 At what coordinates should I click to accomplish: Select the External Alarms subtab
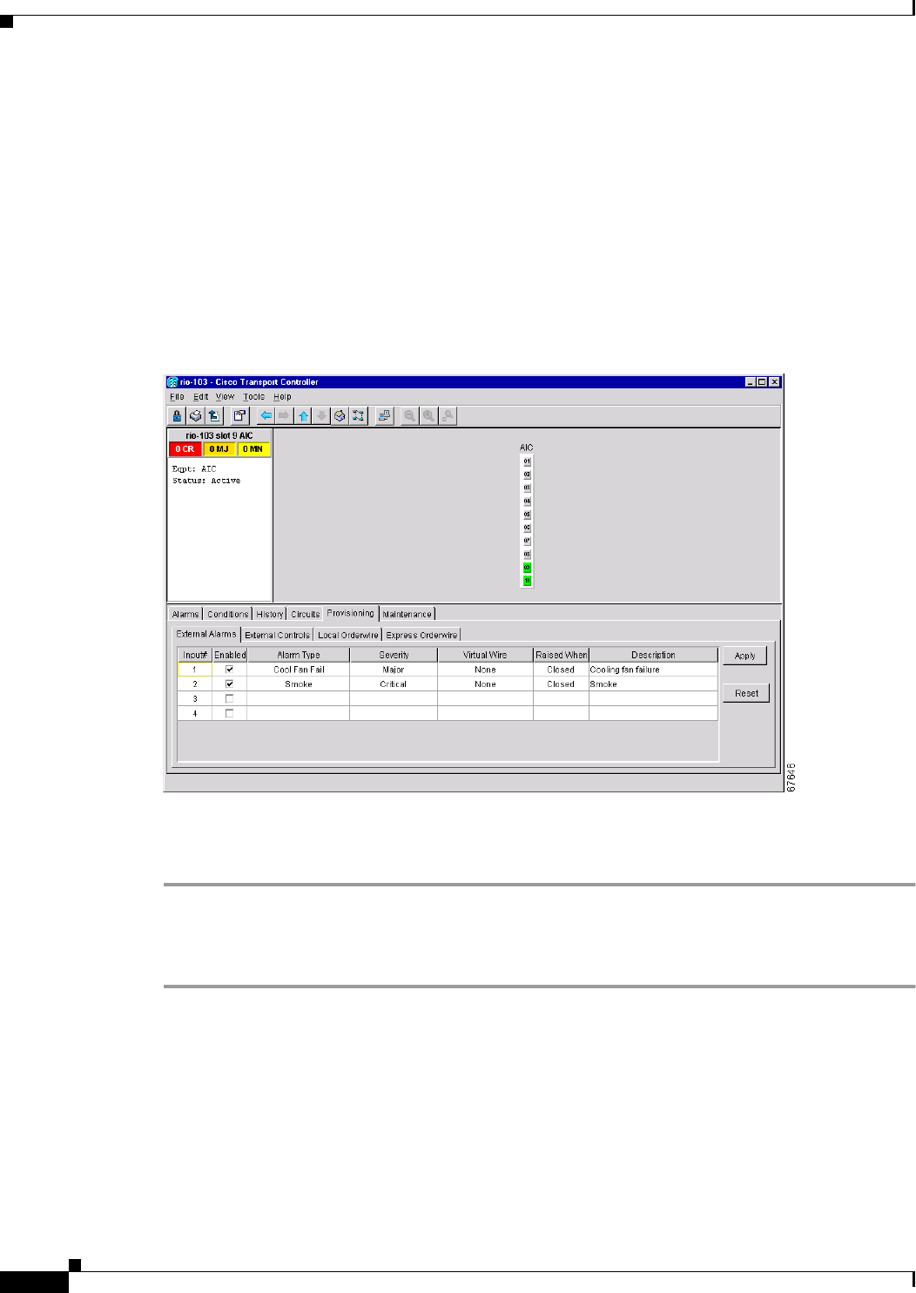pos(206,634)
